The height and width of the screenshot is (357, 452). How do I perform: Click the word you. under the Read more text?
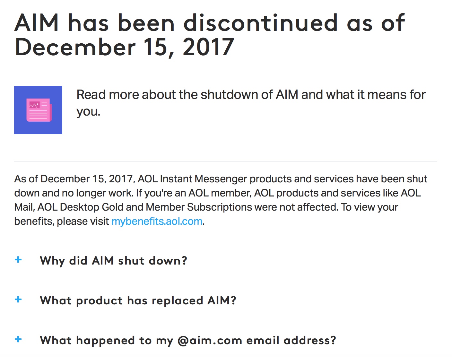pos(88,112)
